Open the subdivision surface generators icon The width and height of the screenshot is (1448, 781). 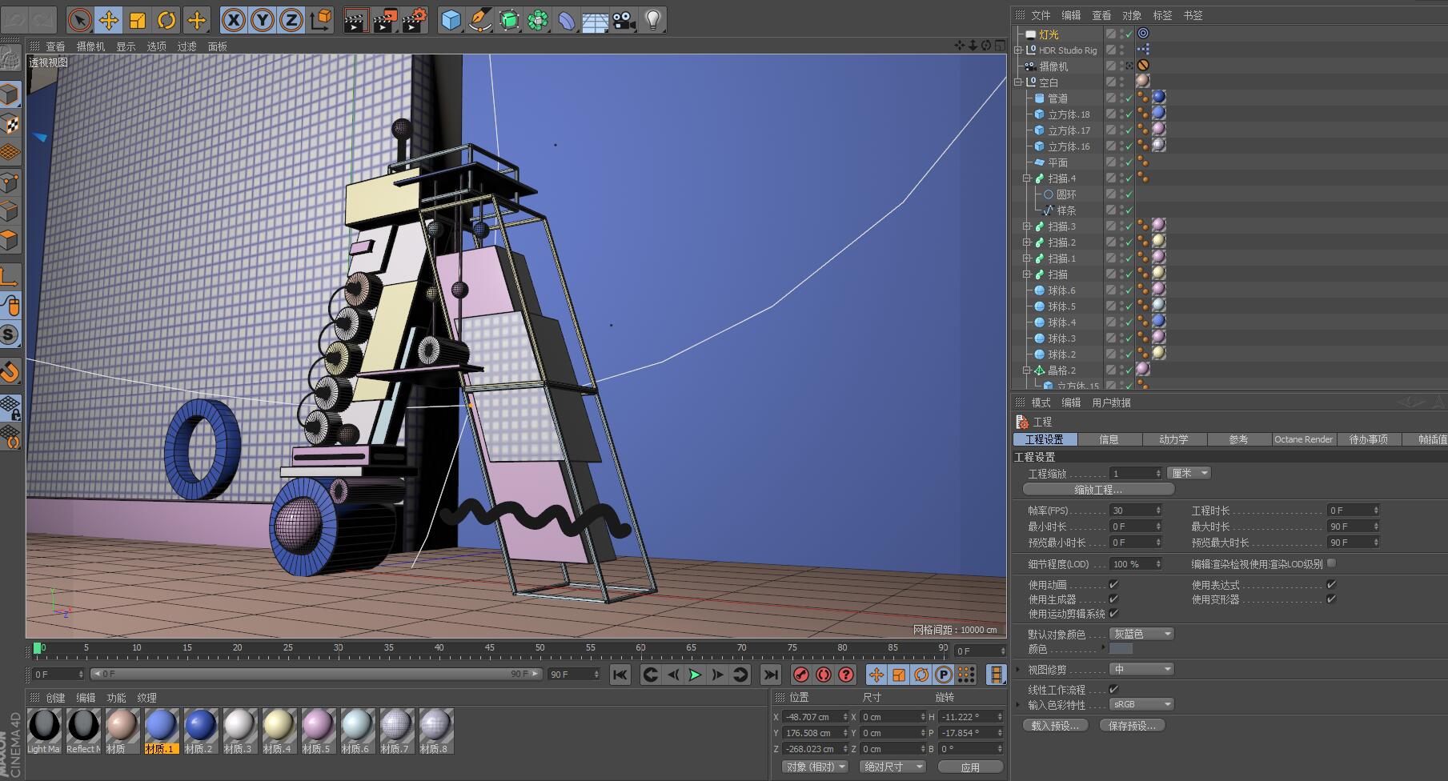pyautogui.click(x=509, y=20)
